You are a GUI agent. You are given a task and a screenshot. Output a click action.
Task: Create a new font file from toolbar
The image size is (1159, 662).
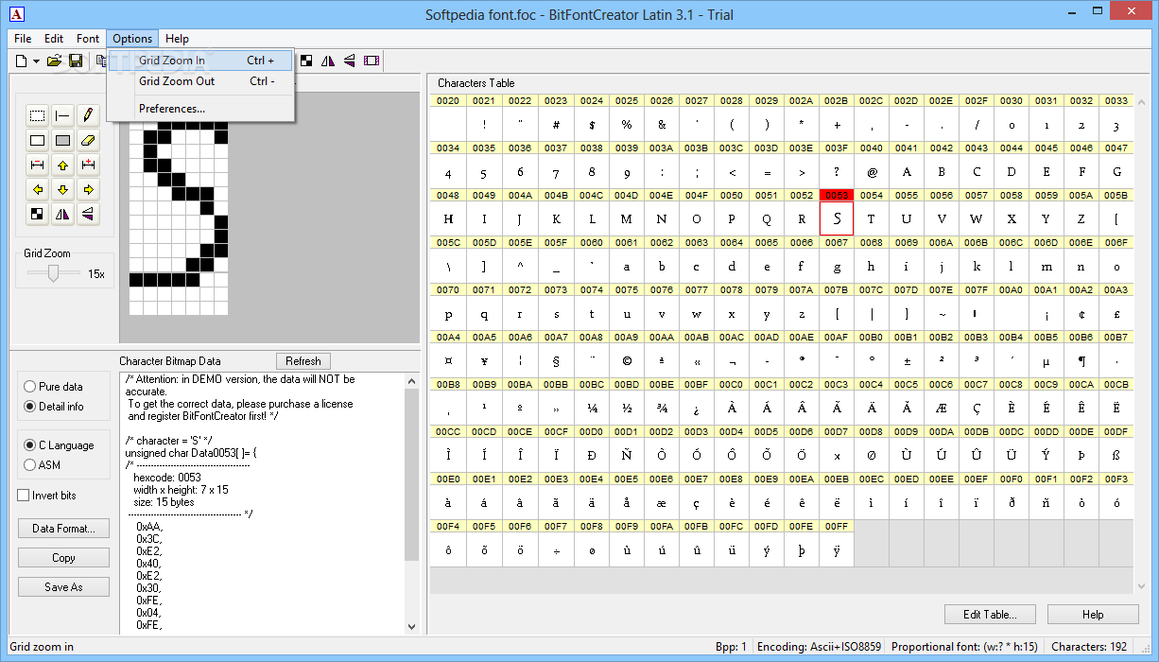click(x=22, y=61)
